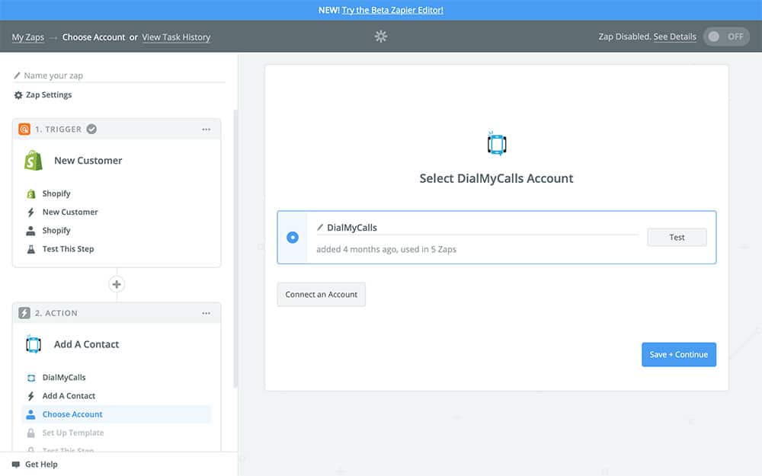Viewport: 762px width, 476px height.
Task: Click the orange trigger step icon
Action: pyautogui.click(x=24, y=129)
